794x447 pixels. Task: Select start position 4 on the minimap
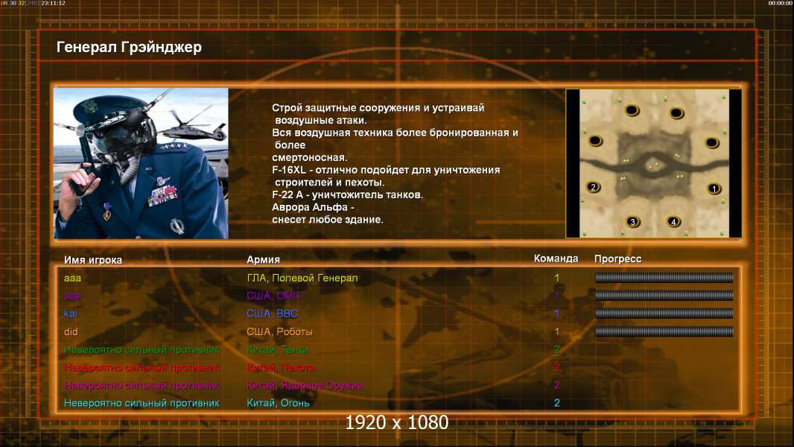673,221
